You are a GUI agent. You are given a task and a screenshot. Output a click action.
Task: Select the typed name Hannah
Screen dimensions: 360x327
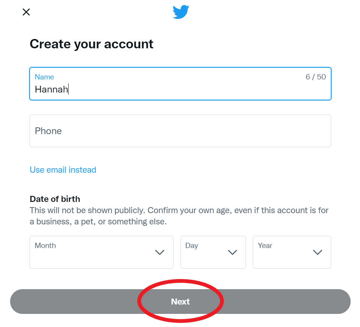coord(51,90)
